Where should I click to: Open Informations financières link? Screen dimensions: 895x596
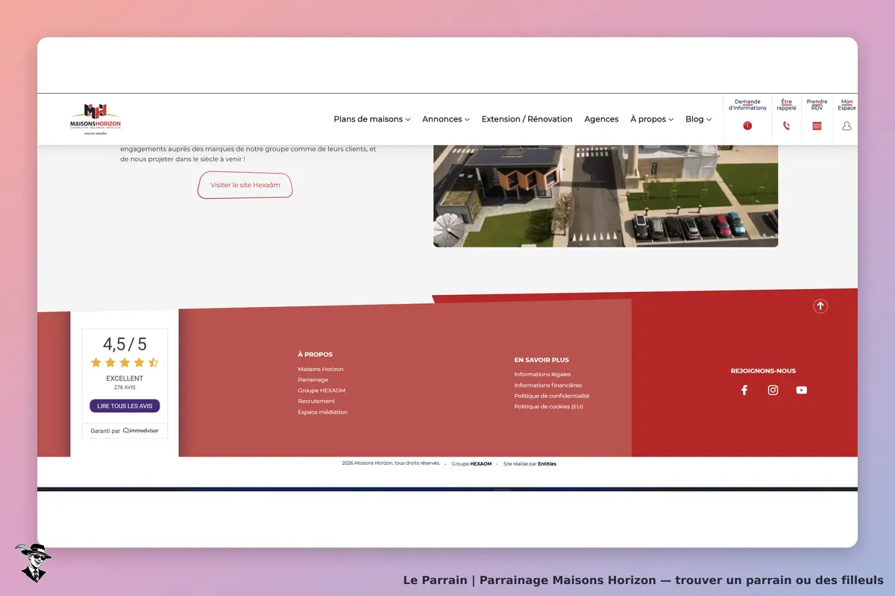[548, 385]
